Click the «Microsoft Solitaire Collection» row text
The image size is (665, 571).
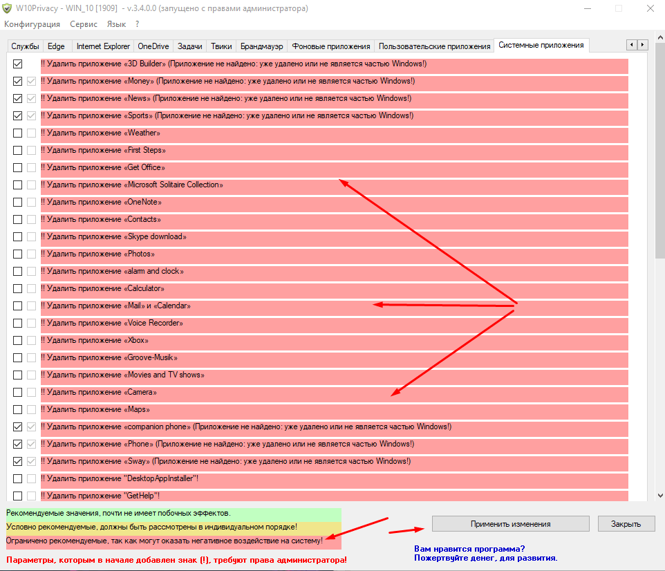[x=132, y=185]
